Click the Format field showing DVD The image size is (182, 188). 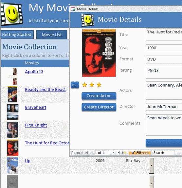[x=164, y=60]
